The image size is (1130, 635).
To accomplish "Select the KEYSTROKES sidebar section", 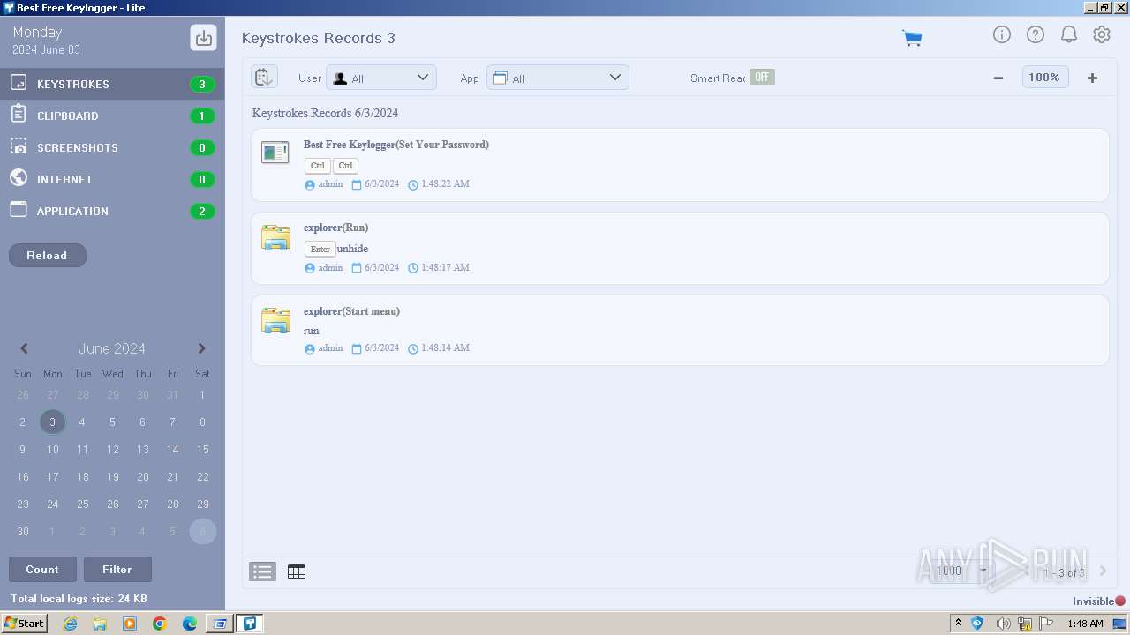I will [112, 84].
